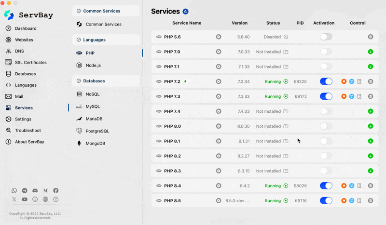Delete the PHP 5.6 package
This screenshot has height=225, width=386.
371,37
